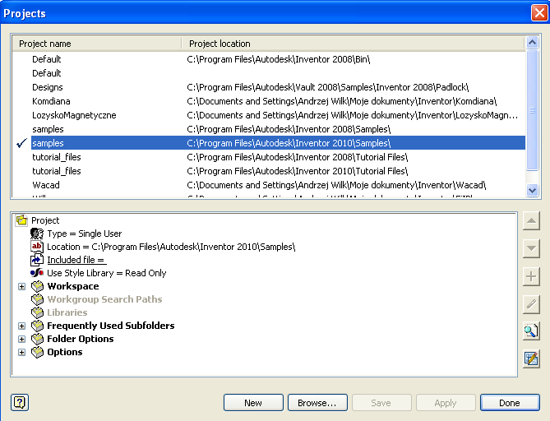Image resolution: width=550 pixels, height=421 pixels.
Task: Click the Type = Single User entry
Action: (x=85, y=234)
